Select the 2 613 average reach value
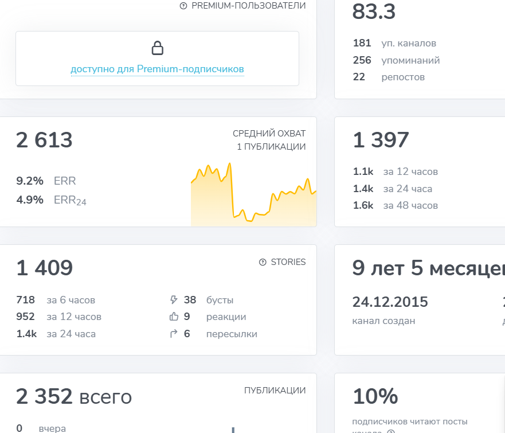 coord(45,140)
